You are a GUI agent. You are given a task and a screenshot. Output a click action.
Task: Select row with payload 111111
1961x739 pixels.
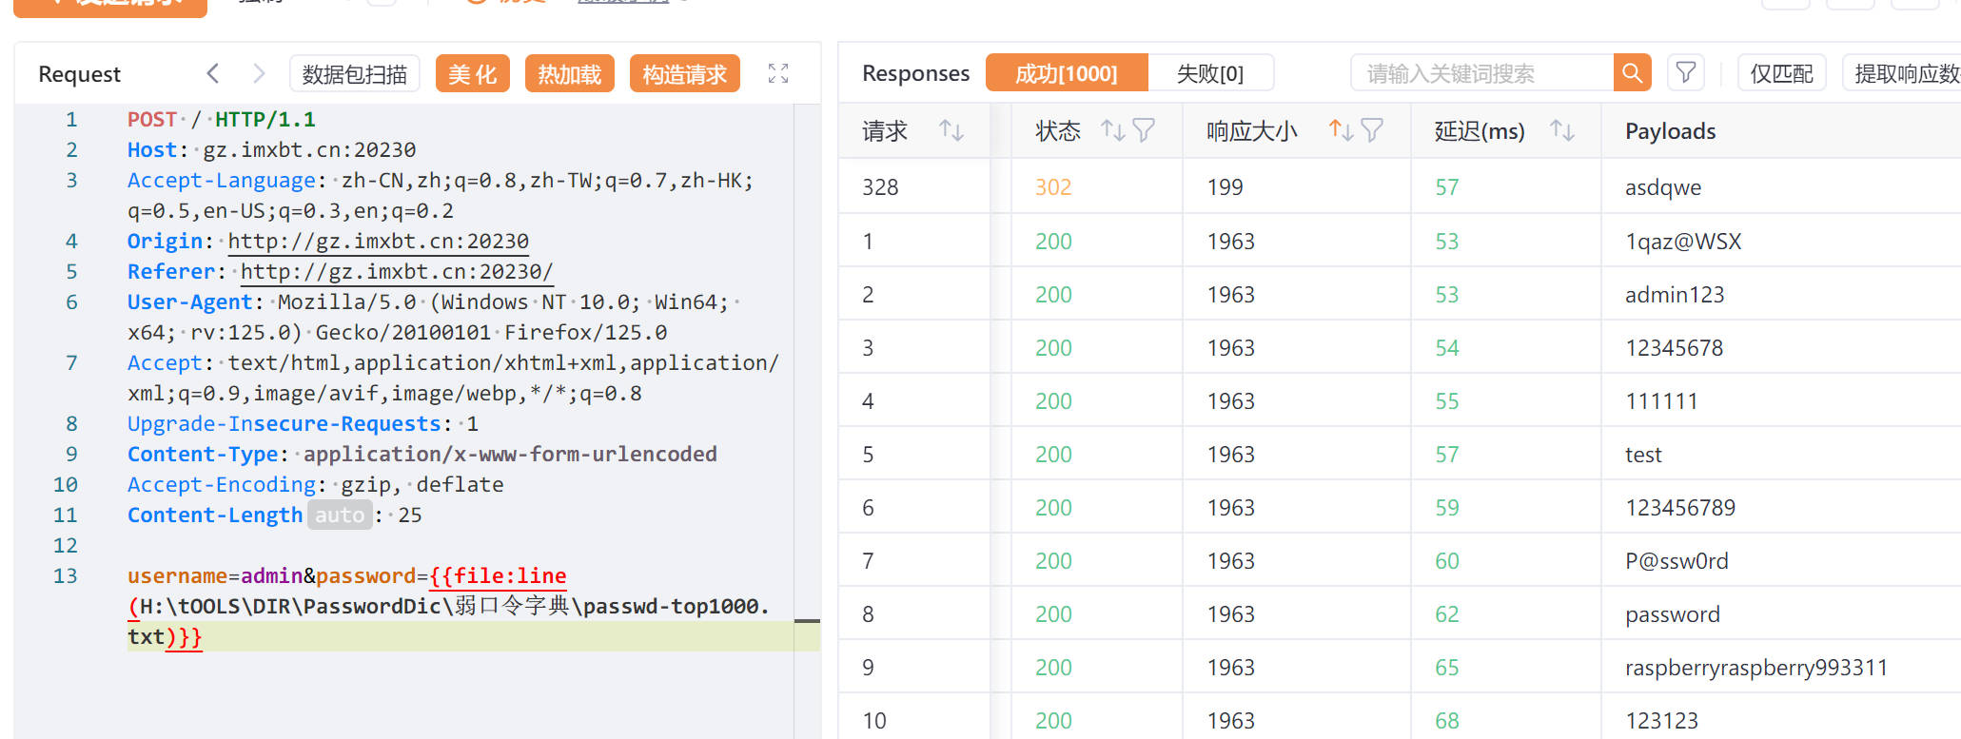[1399, 400]
